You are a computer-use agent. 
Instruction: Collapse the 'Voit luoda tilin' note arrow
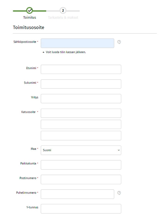(x=43, y=52)
